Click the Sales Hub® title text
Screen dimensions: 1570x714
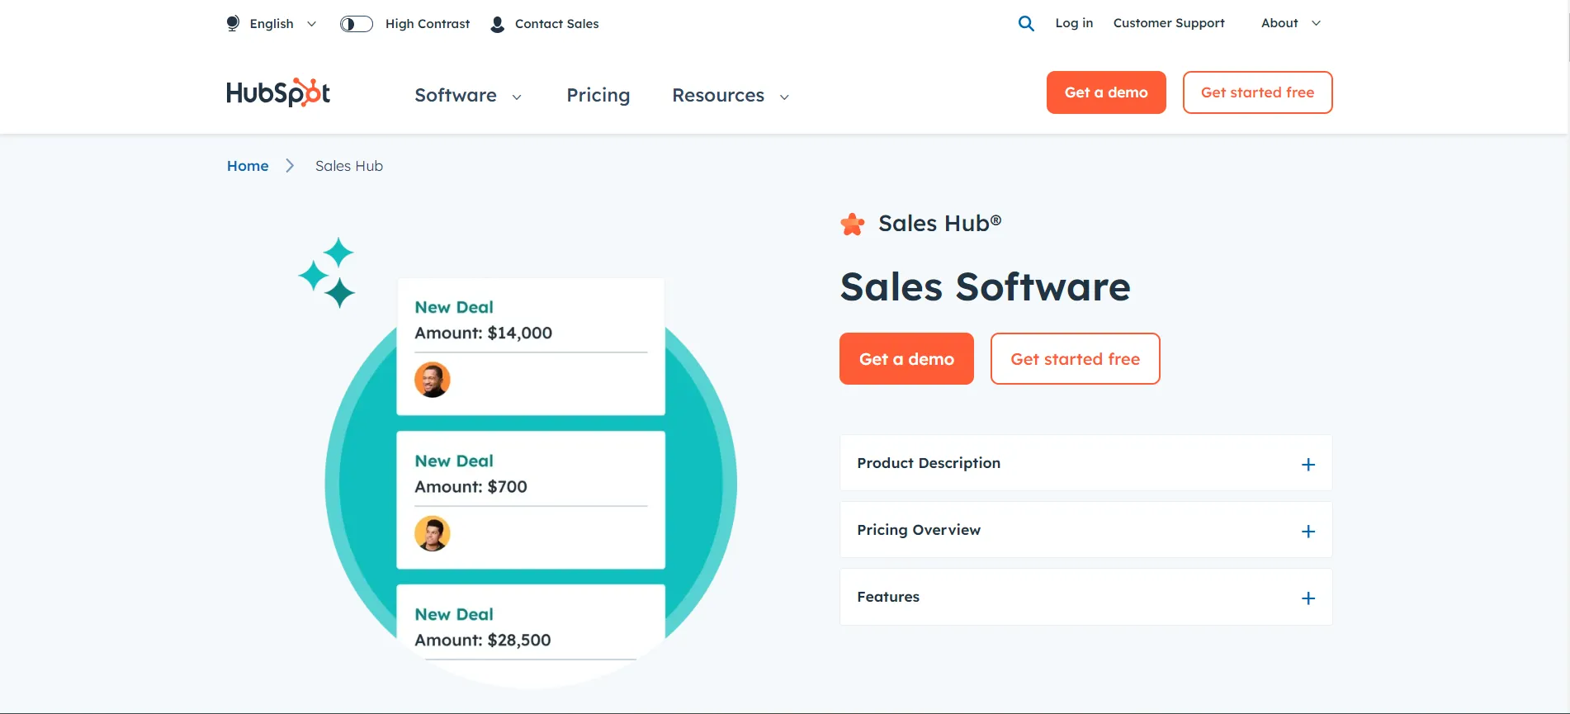pos(939,223)
